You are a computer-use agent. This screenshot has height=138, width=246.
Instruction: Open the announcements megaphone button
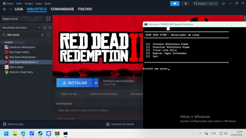pyautogui.click(x=175, y=3)
